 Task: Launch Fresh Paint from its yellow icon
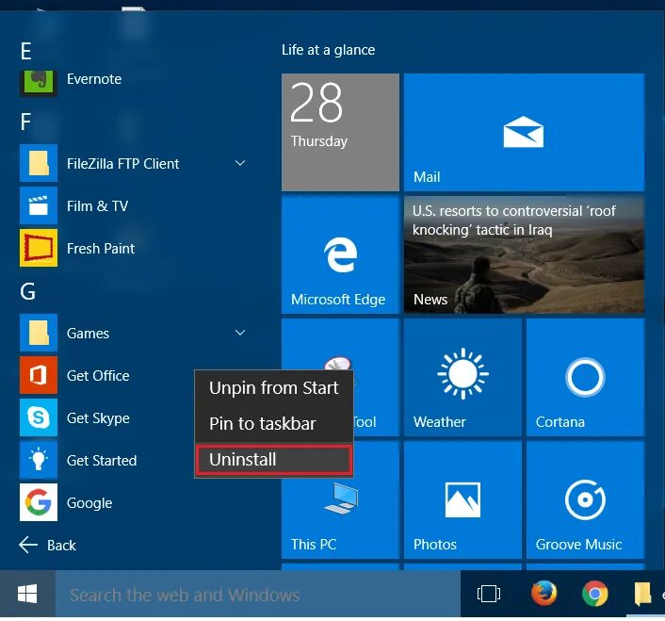(39, 248)
